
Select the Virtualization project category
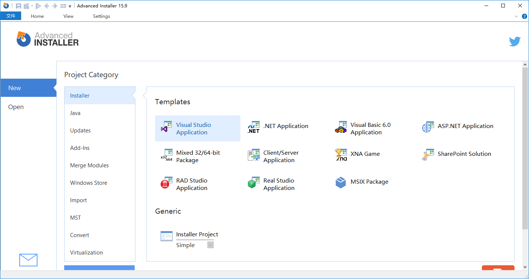(x=99, y=252)
